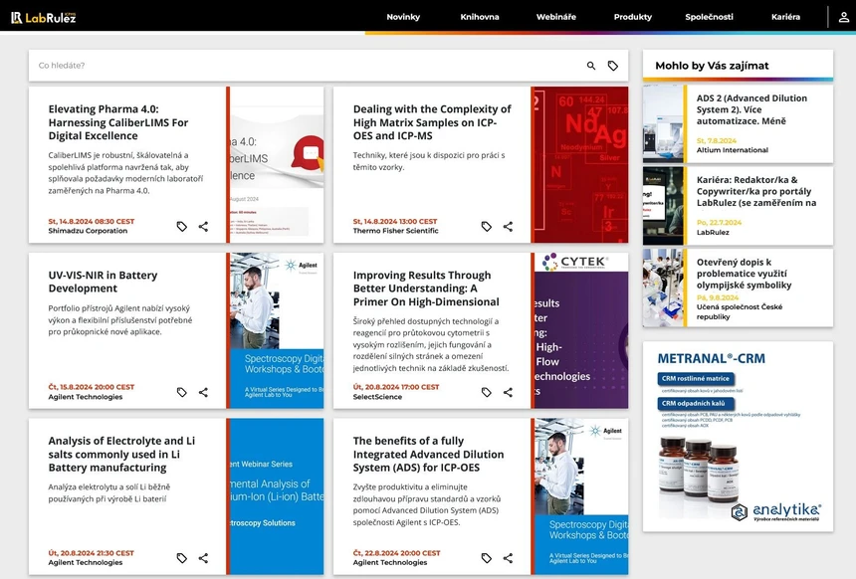This screenshot has width=856, height=579.
Task: Click the tag filter icon in search bar
Action: pyautogui.click(x=613, y=66)
